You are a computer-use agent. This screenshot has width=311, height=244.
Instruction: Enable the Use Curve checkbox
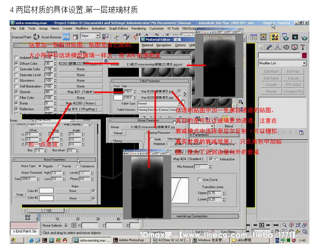tap(199, 179)
